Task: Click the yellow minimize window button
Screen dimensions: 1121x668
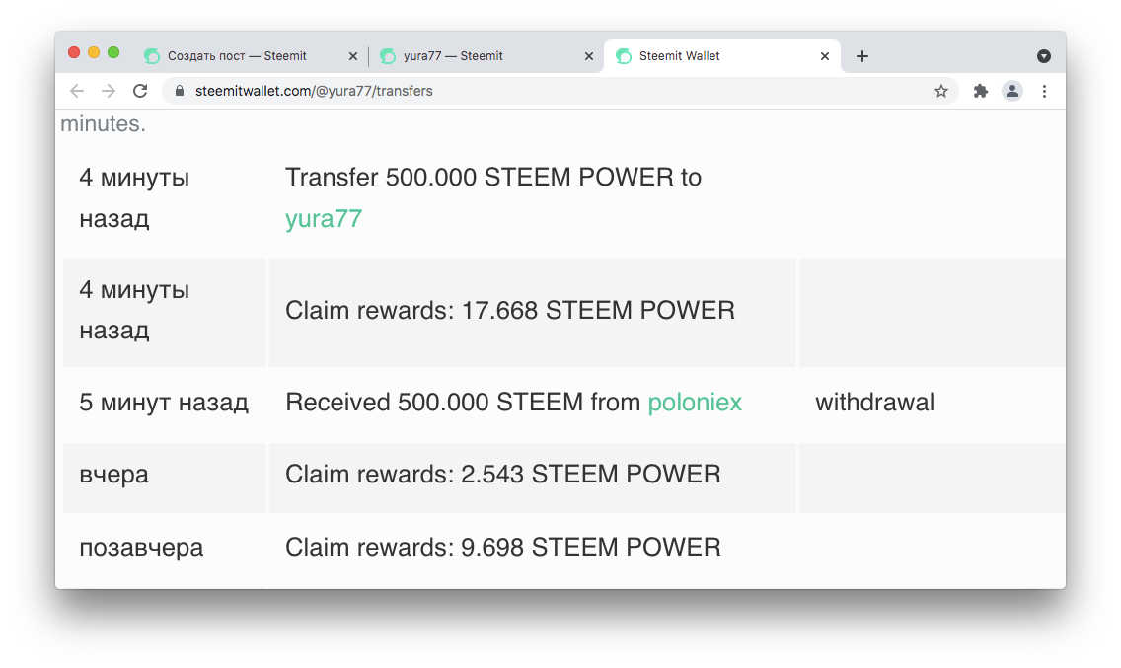Action: (x=94, y=52)
